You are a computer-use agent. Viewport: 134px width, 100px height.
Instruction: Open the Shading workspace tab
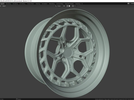[38, 4]
